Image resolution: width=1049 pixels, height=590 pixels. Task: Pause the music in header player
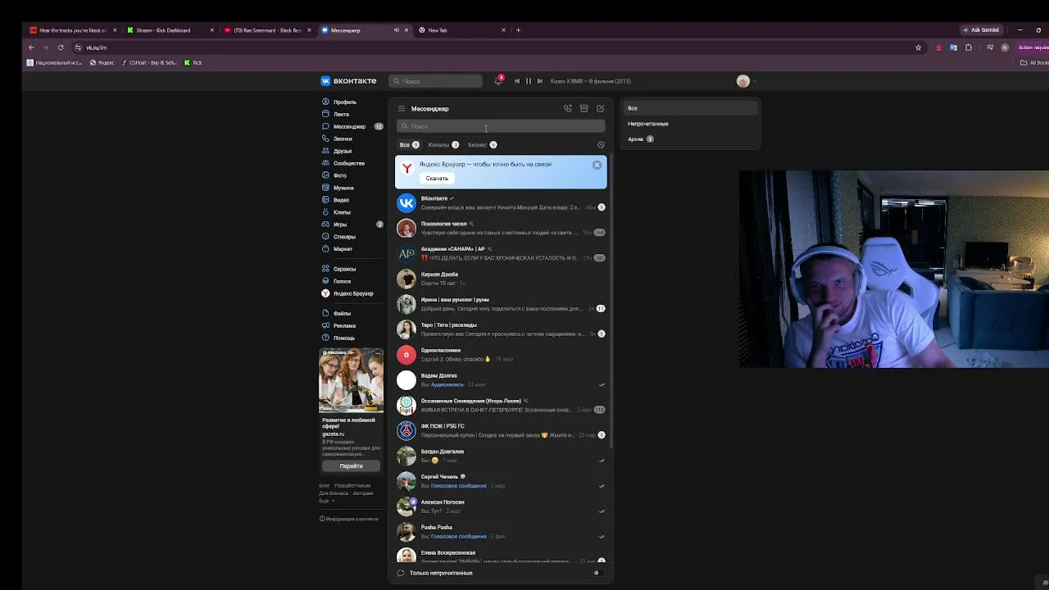tap(529, 81)
